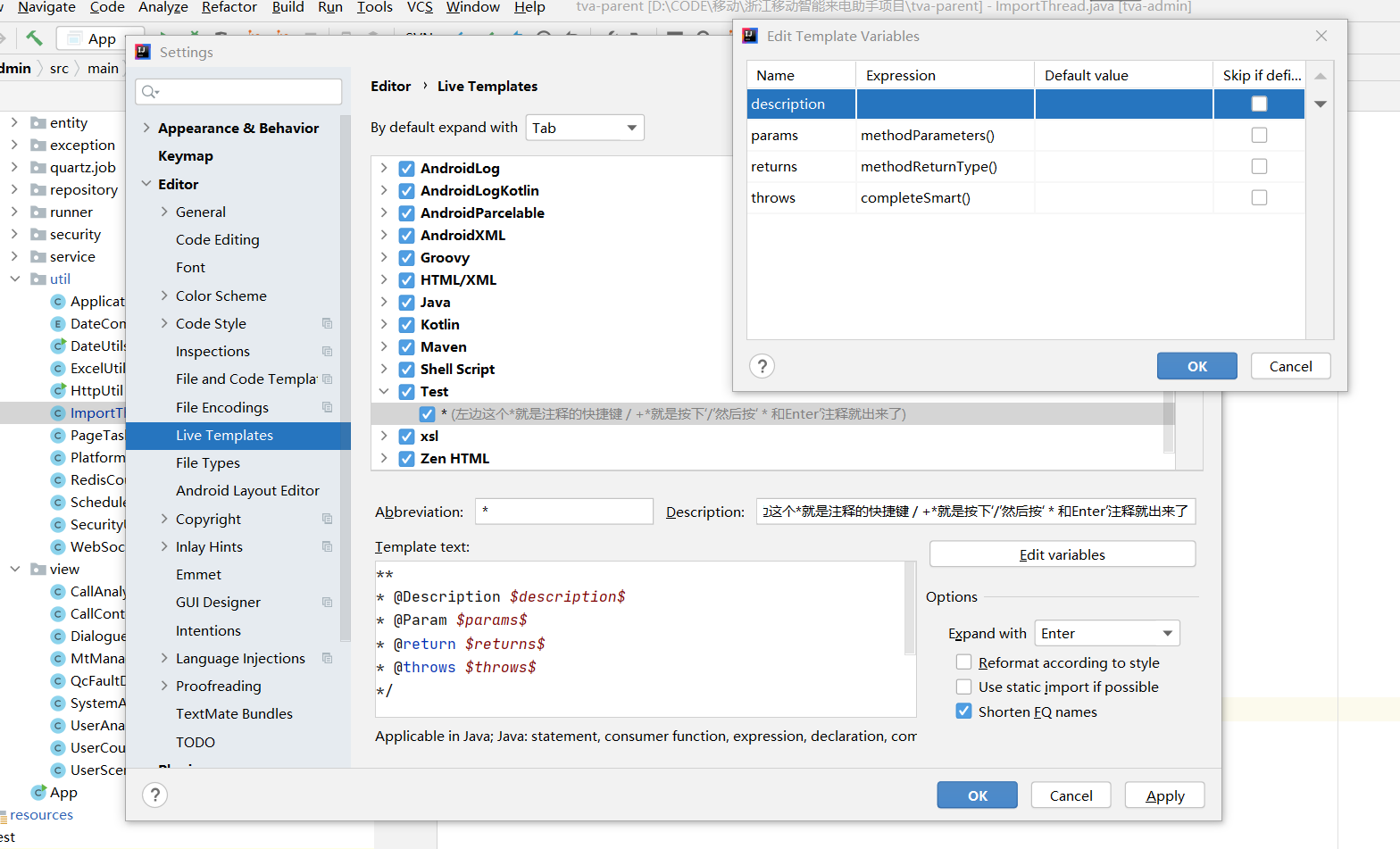The image size is (1400, 849).
Task: Open the VCS menu
Action: [420, 7]
